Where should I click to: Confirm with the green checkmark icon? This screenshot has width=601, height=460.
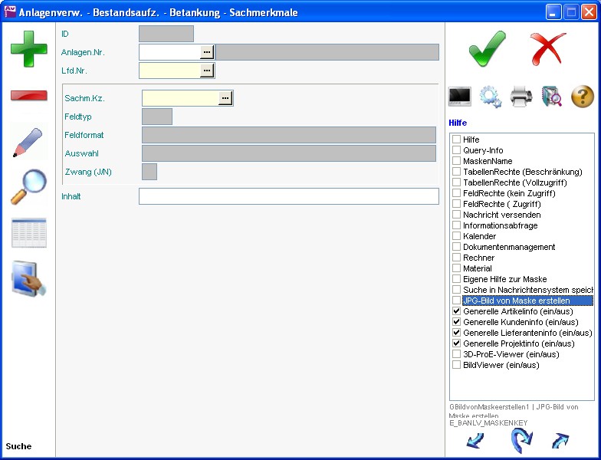(488, 49)
